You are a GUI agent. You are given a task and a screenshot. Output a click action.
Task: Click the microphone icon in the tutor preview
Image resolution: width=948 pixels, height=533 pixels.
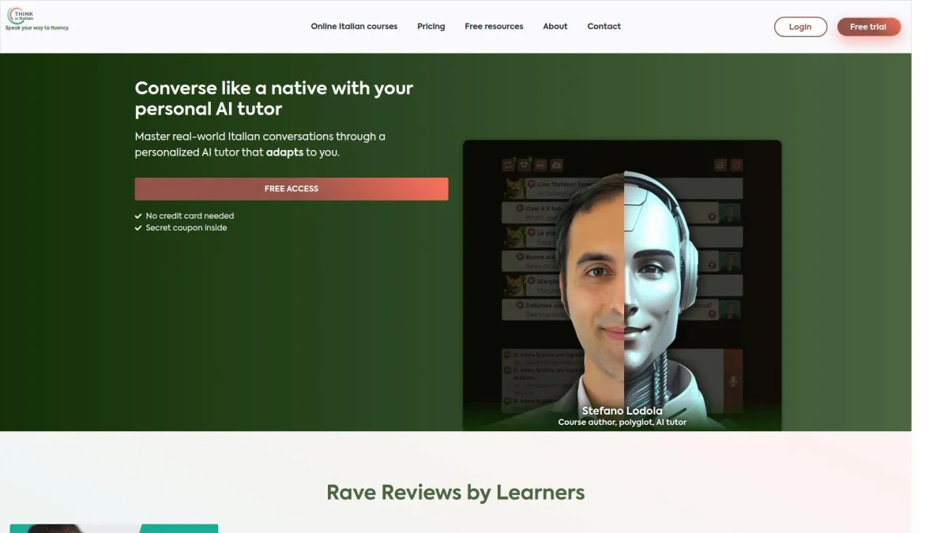732,381
